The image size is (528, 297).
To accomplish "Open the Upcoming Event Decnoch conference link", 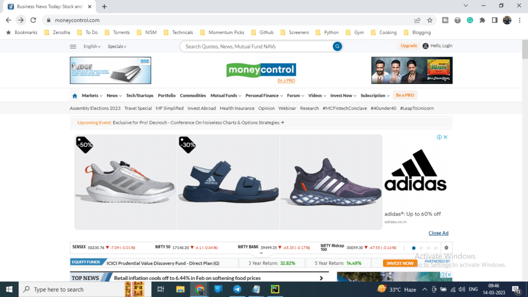I will (199, 123).
